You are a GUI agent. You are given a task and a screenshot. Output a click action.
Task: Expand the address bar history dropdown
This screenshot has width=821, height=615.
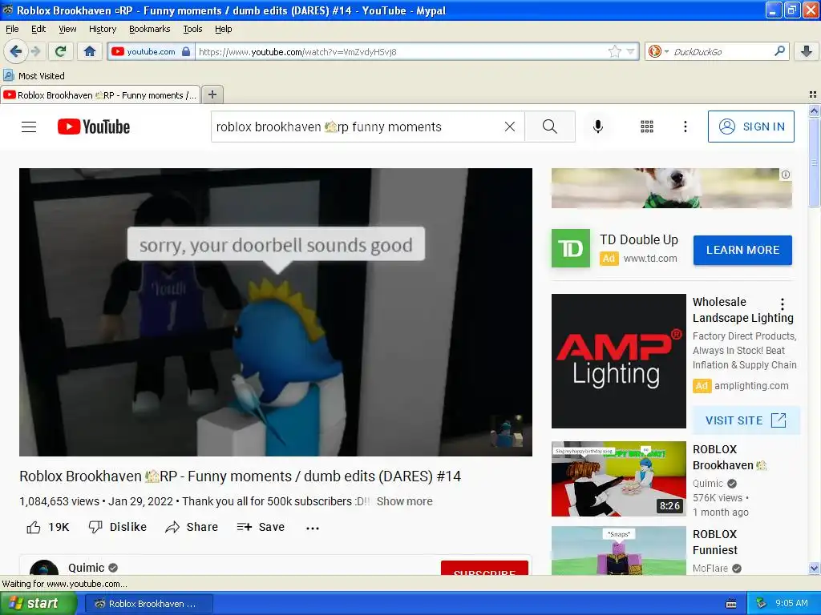click(631, 51)
